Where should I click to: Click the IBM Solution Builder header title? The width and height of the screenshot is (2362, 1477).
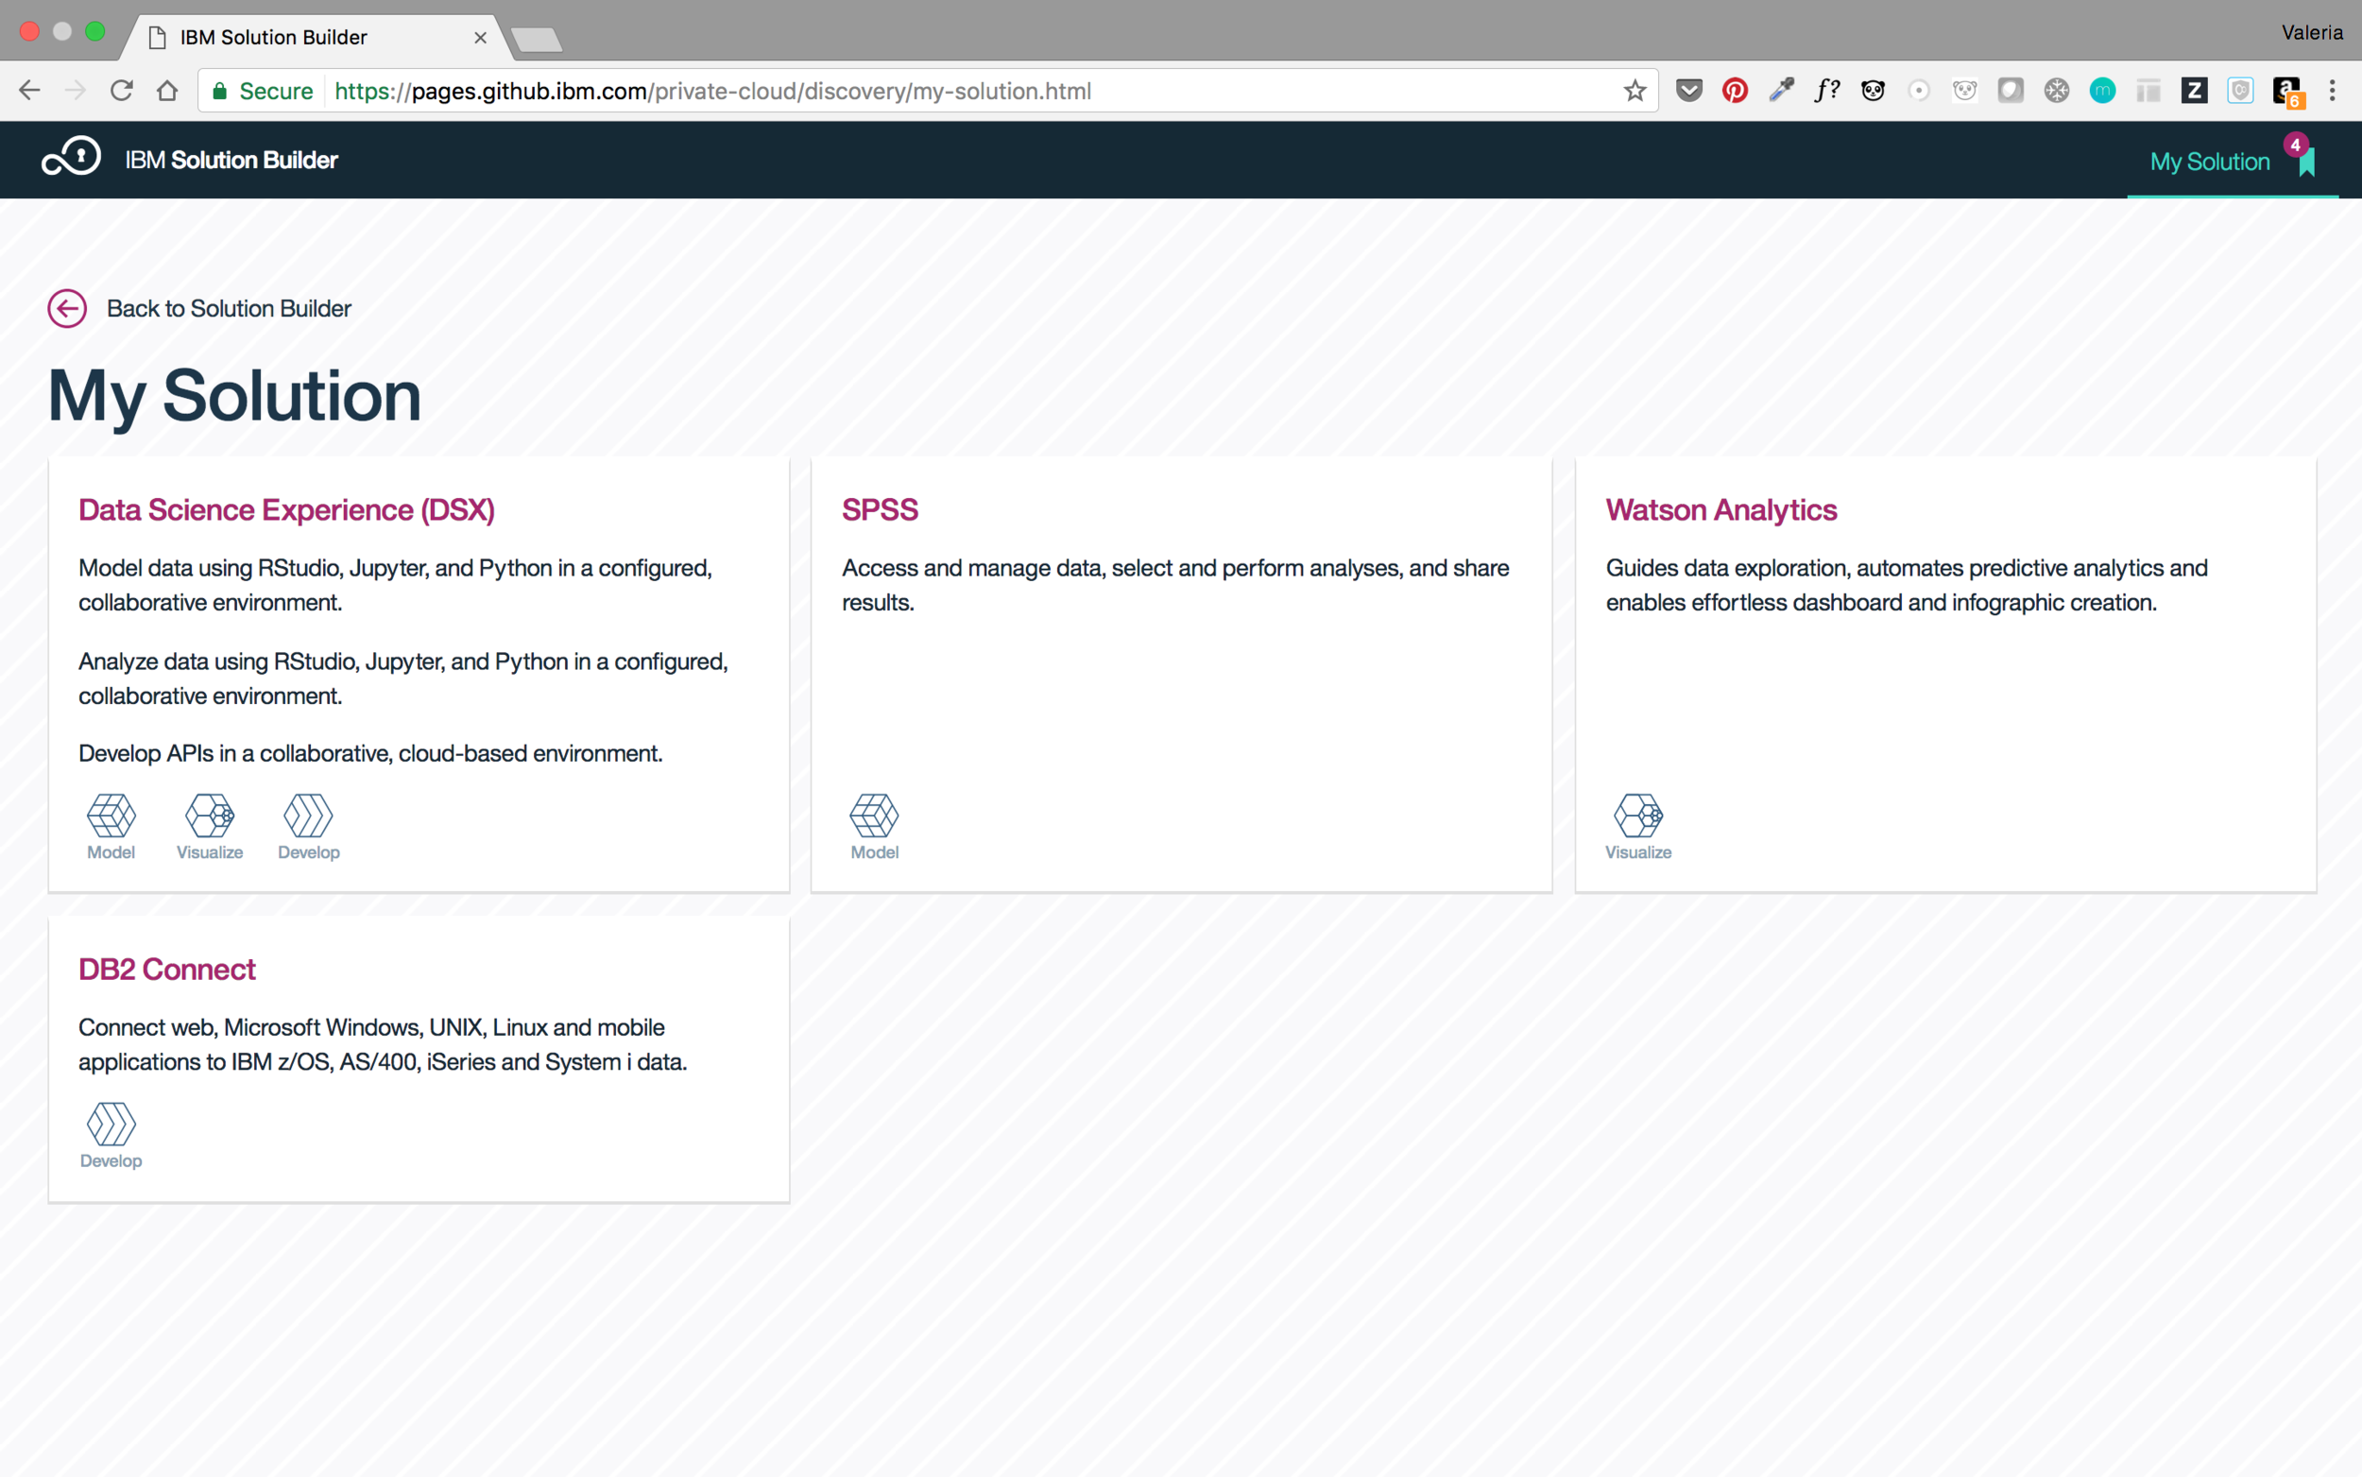point(231,159)
